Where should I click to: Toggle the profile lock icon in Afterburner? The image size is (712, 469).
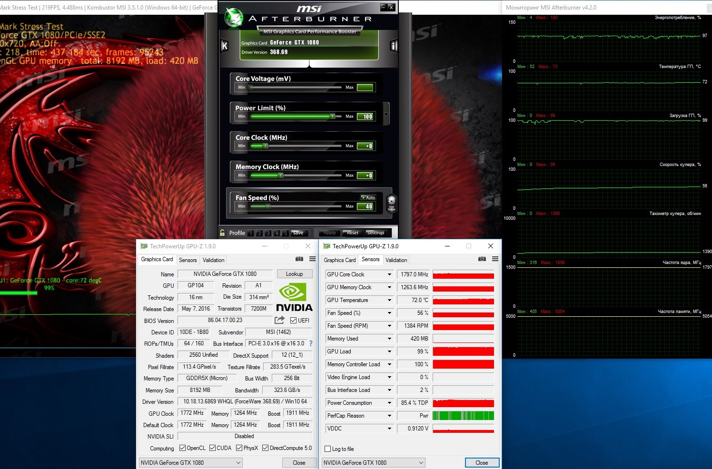tap(222, 233)
